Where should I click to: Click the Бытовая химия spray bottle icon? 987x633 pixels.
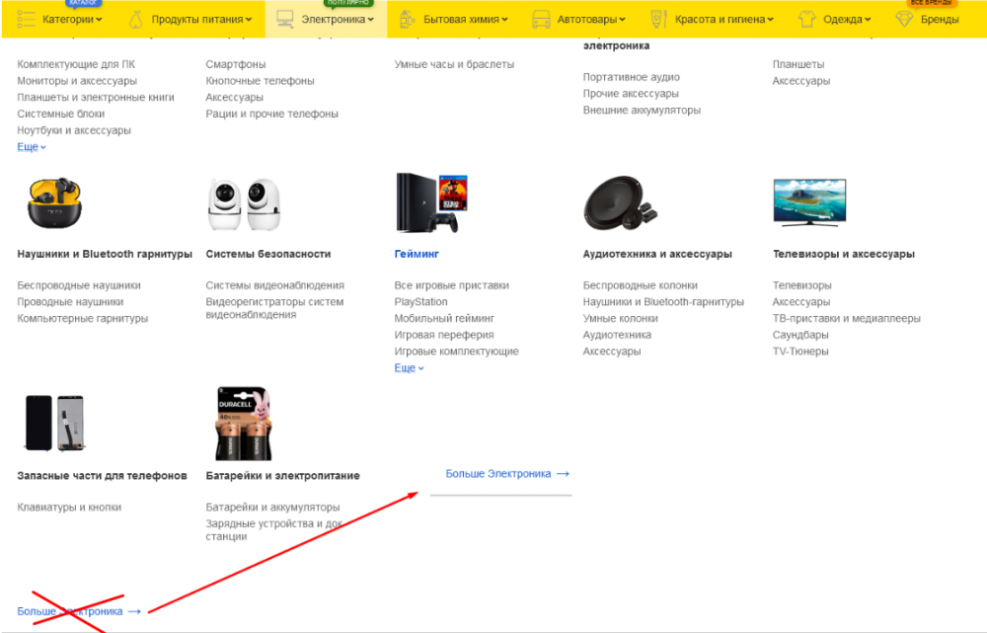[x=406, y=19]
